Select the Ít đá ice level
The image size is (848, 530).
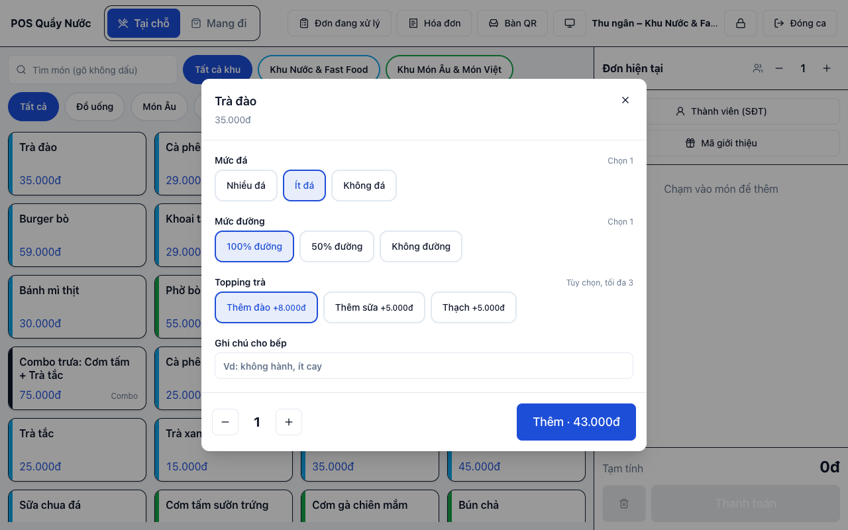(x=305, y=185)
